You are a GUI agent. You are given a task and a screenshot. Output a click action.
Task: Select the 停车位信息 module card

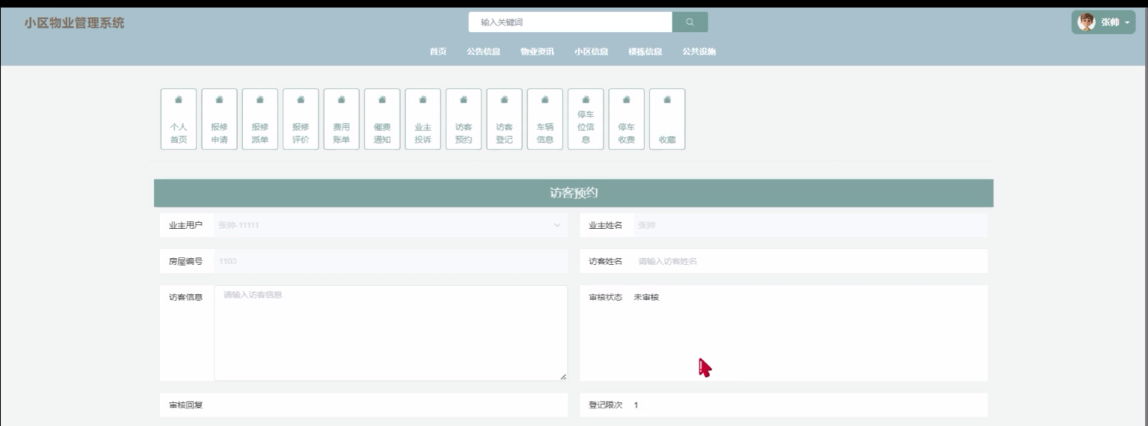(x=586, y=119)
